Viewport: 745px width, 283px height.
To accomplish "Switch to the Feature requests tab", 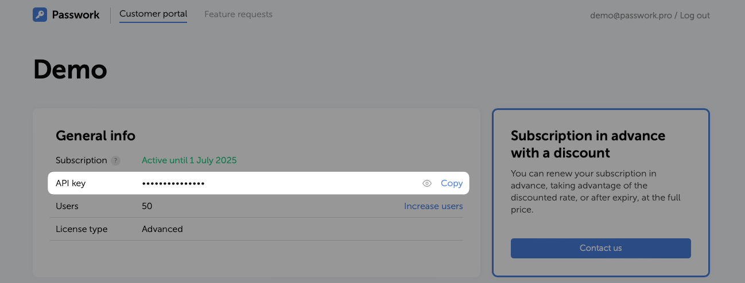I will [238, 14].
